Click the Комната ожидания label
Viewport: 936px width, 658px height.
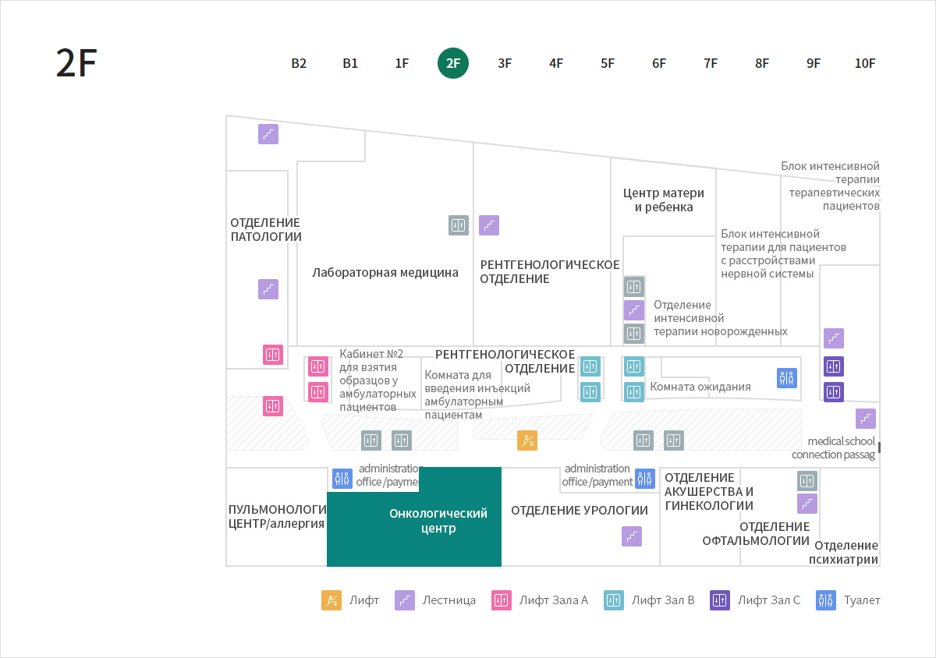(700, 387)
